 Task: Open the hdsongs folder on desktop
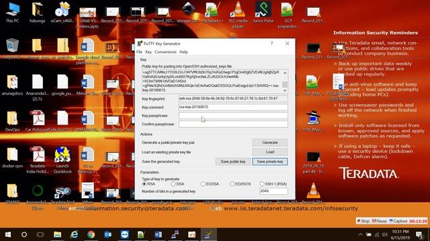click(x=38, y=12)
